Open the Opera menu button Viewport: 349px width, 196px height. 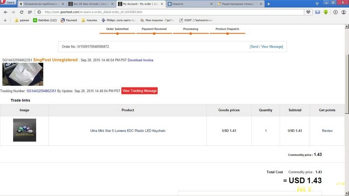tap(8, 3)
